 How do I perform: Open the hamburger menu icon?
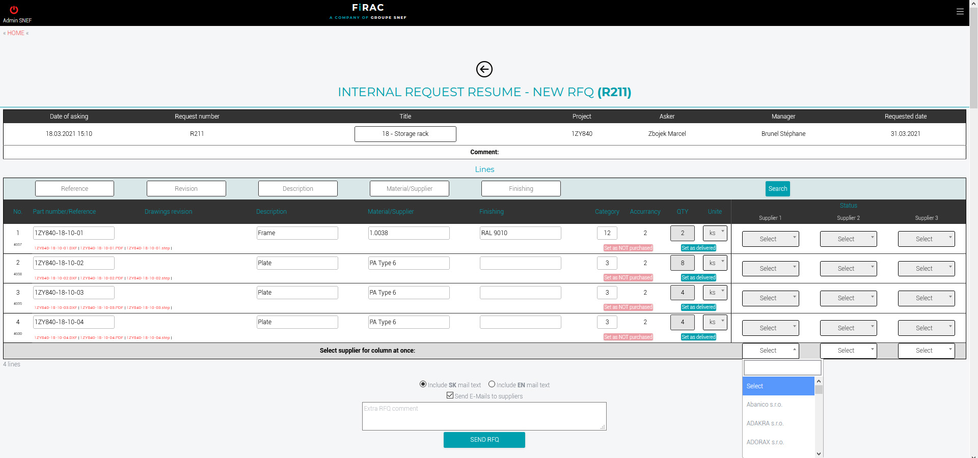point(960,12)
